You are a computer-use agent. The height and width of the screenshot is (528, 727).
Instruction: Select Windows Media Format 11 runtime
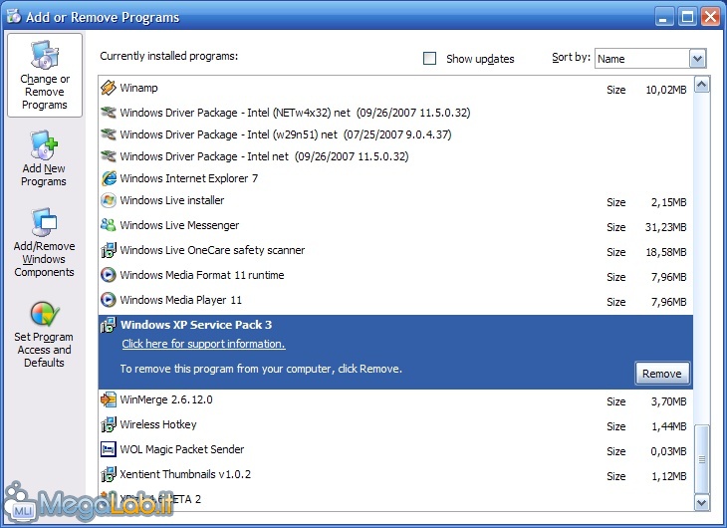pos(395,275)
